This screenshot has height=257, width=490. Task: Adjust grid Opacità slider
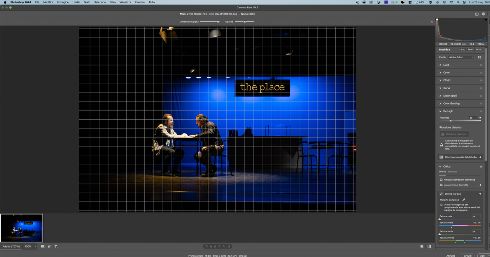245,22
